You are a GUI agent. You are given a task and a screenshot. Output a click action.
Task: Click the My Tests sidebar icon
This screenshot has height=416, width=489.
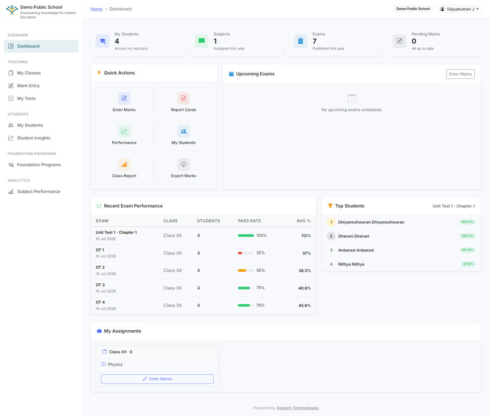[11, 98]
